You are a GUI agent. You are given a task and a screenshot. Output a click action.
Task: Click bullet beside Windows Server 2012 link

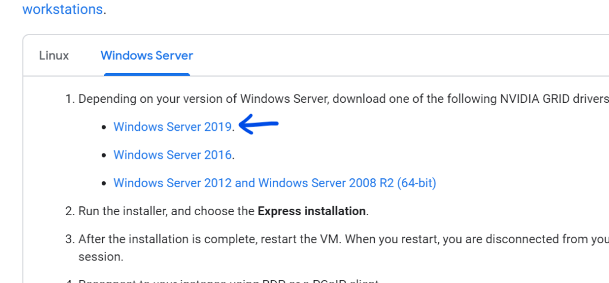pyautogui.click(x=103, y=183)
